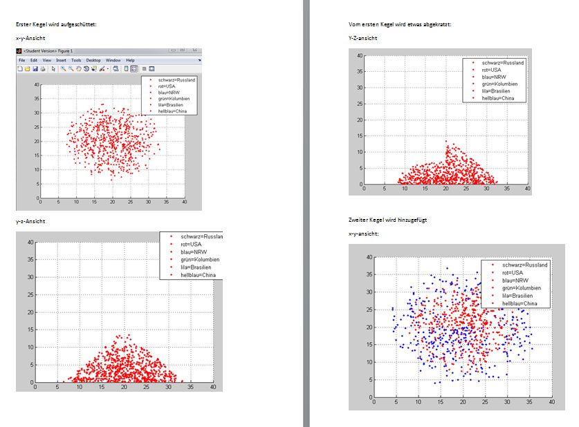Open the Tools menu
The height and width of the screenshot is (427, 579).
[76, 60]
